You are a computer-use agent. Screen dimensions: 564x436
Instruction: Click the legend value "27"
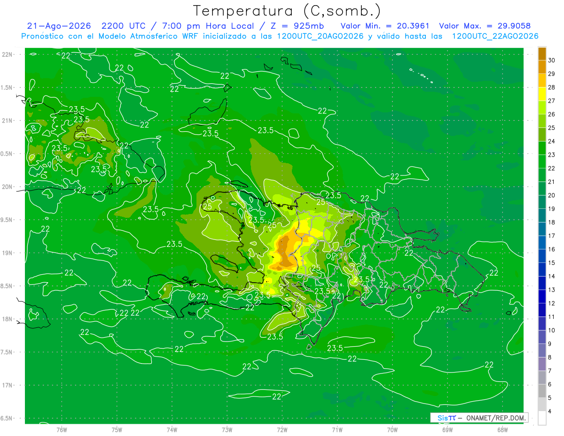pyautogui.click(x=551, y=101)
